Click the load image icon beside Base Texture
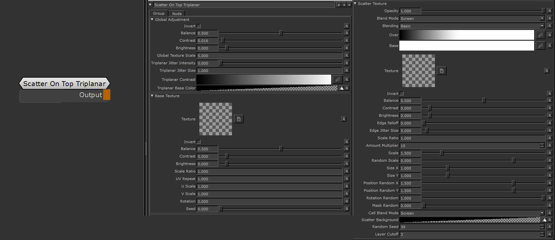Image resolution: width=555 pixels, height=240 pixels. [239, 119]
